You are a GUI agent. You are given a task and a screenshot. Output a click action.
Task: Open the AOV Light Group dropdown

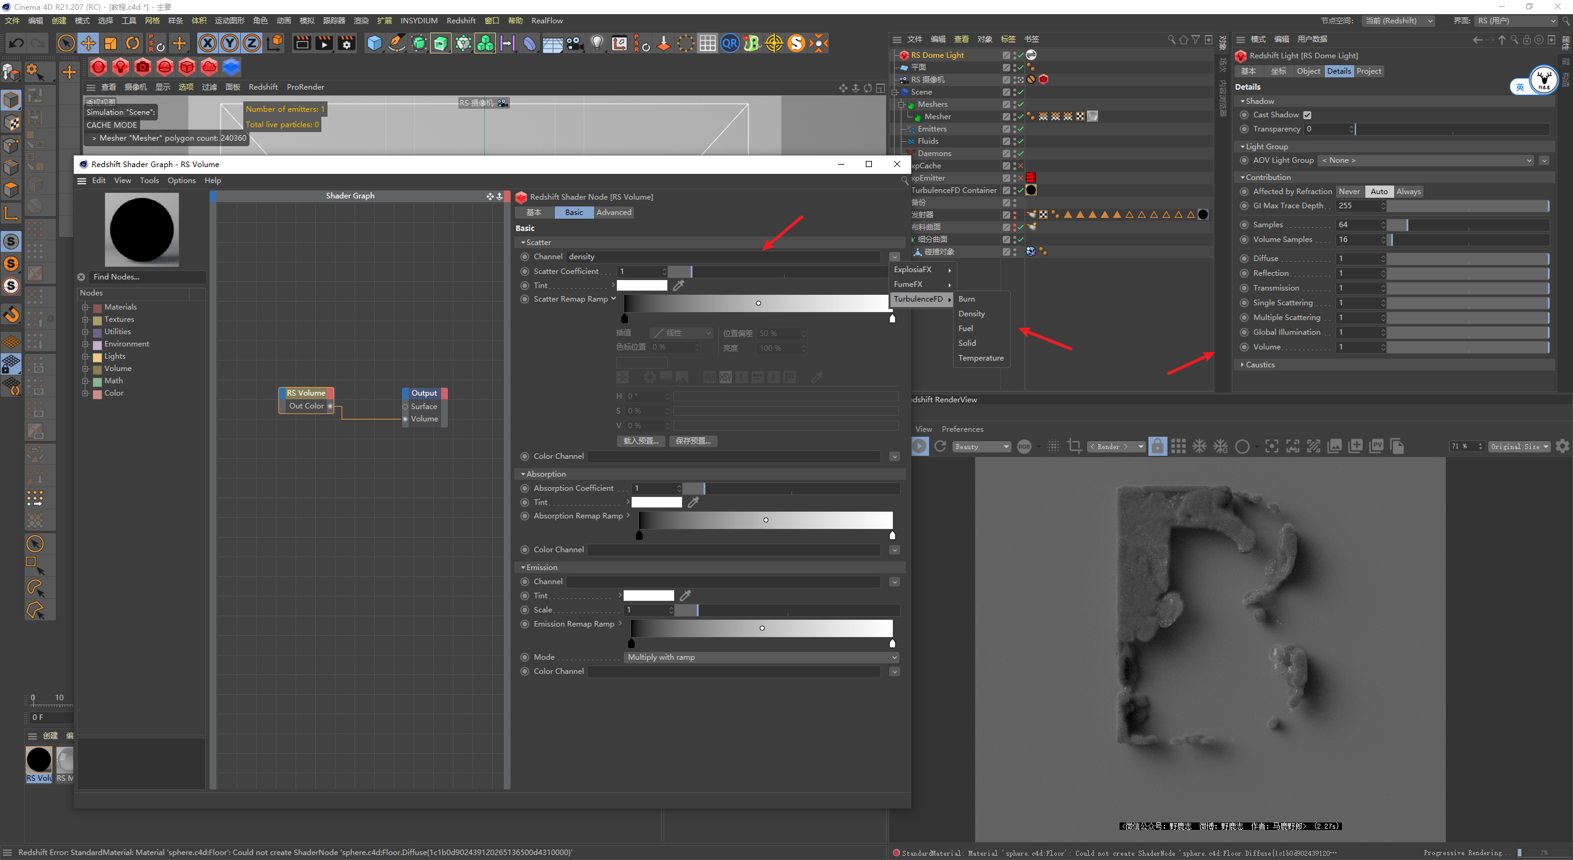tap(1427, 160)
